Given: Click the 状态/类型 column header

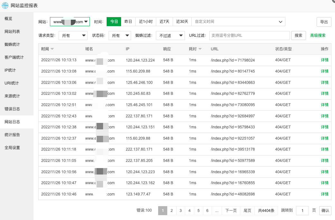Looking at the screenshot, I should pos(283,49).
